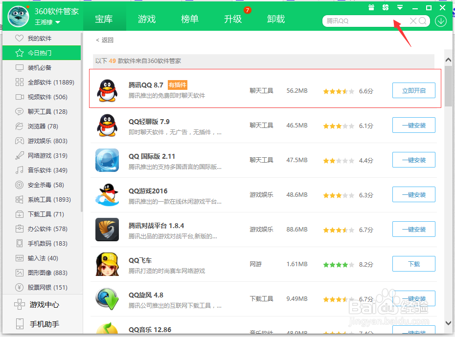This screenshot has width=455, height=337.
Task: Switch to the 游戏 tab
Action: point(147,19)
